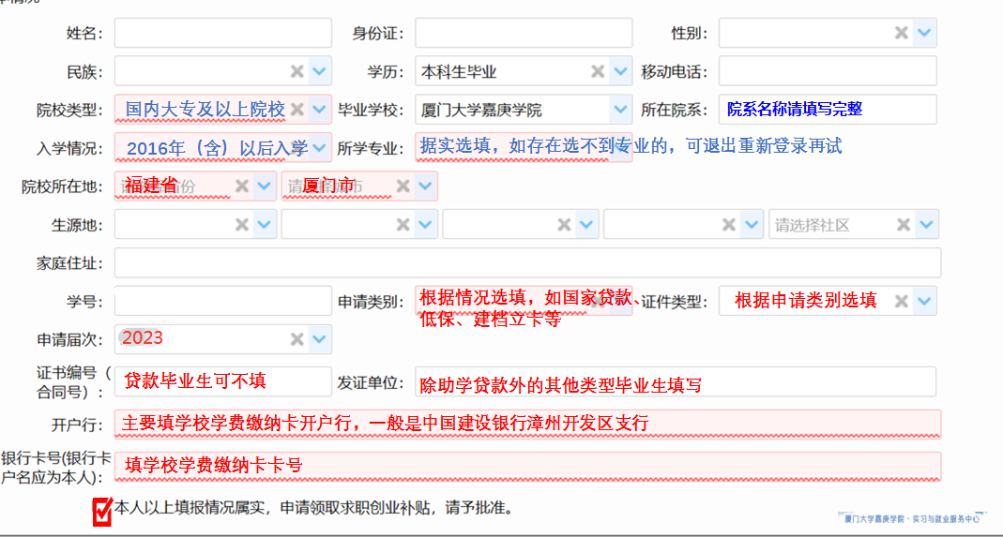Focus the 银行卡号 input field
The height and width of the screenshot is (537, 1003).
[x=527, y=467]
